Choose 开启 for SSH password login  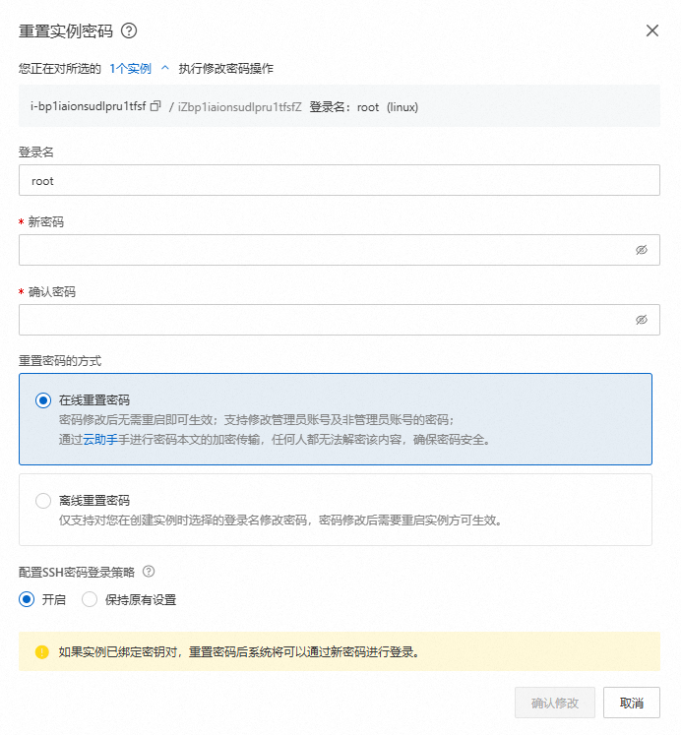[x=27, y=599]
